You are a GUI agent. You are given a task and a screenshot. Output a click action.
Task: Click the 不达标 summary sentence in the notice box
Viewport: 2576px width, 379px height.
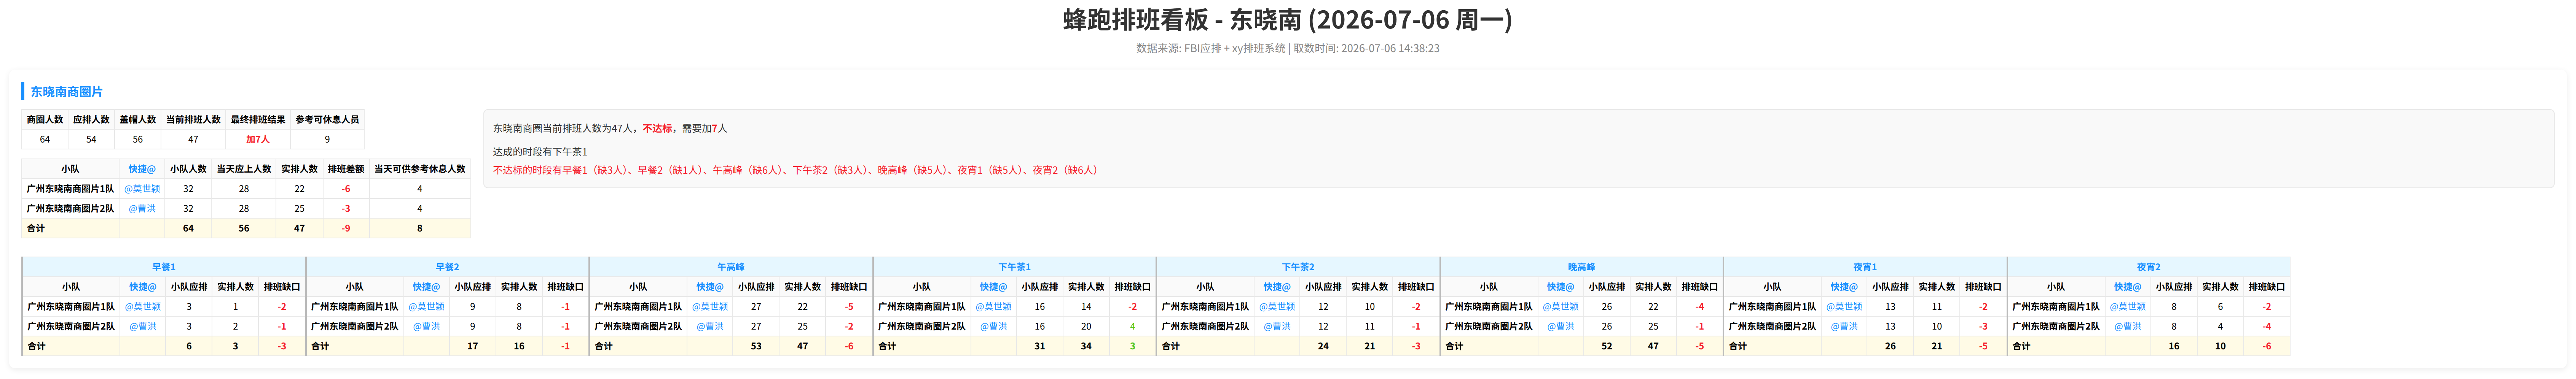tap(610, 129)
